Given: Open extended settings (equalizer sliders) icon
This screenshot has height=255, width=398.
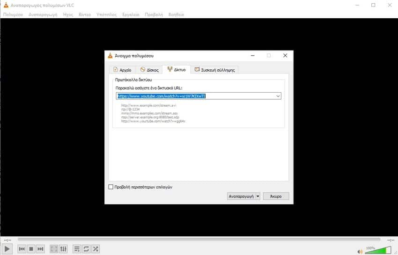Looking at the screenshot, I should (63, 249).
